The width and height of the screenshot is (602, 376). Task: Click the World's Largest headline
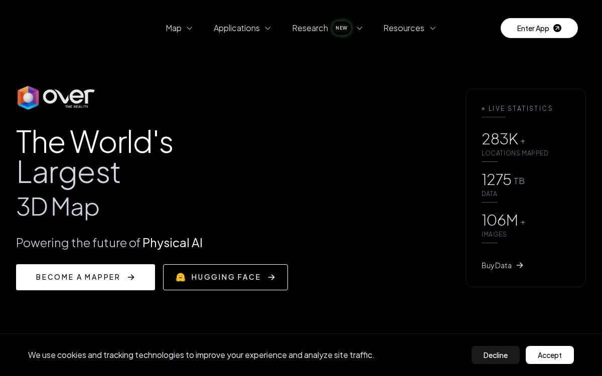pyautogui.click(x=95, y=157)
